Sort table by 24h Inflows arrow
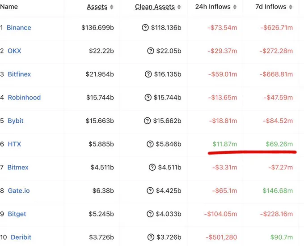This screenshot has height=246, width=304. pos(235,7)
